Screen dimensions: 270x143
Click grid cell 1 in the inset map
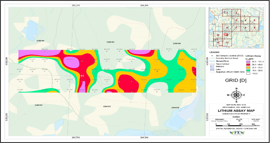227,13
